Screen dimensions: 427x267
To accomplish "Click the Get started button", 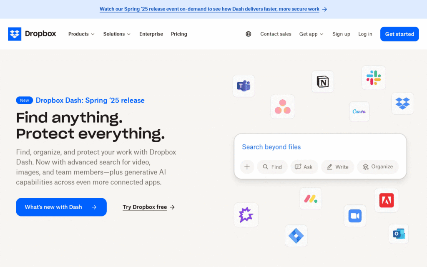I will (399, 34).
